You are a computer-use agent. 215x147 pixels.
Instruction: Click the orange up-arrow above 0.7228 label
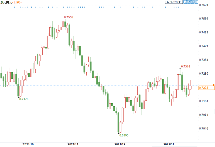click(x=214, y=83)
